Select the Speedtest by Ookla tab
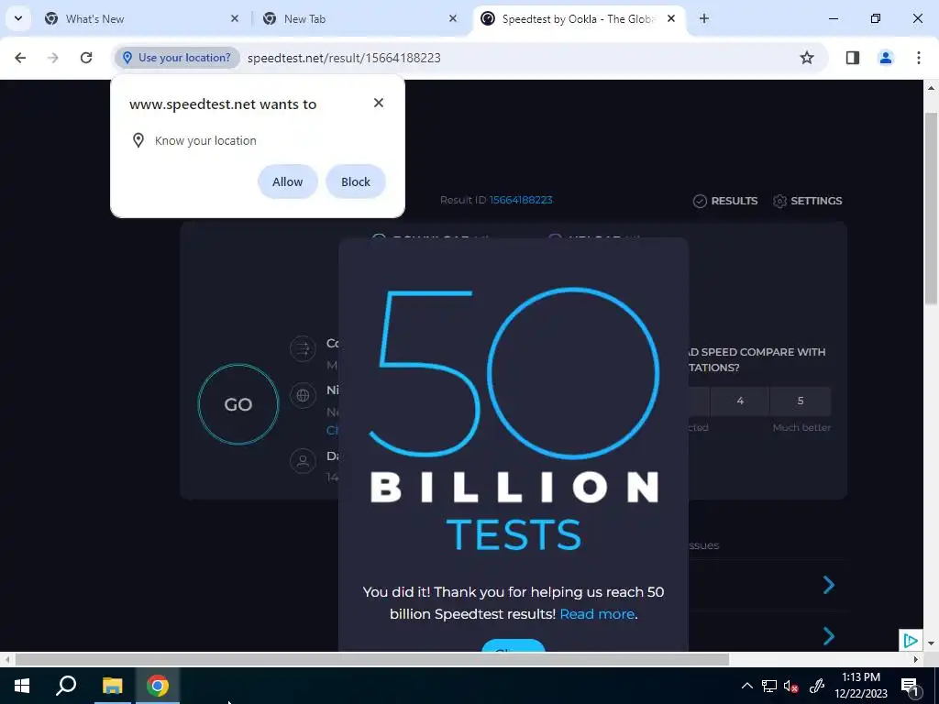This screenshot has width=939, height=704. click(578, 18)
